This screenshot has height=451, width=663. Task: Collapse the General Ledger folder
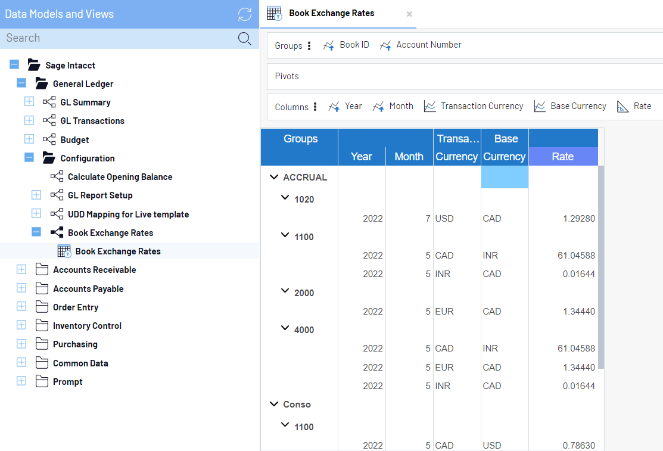point(21,83)
